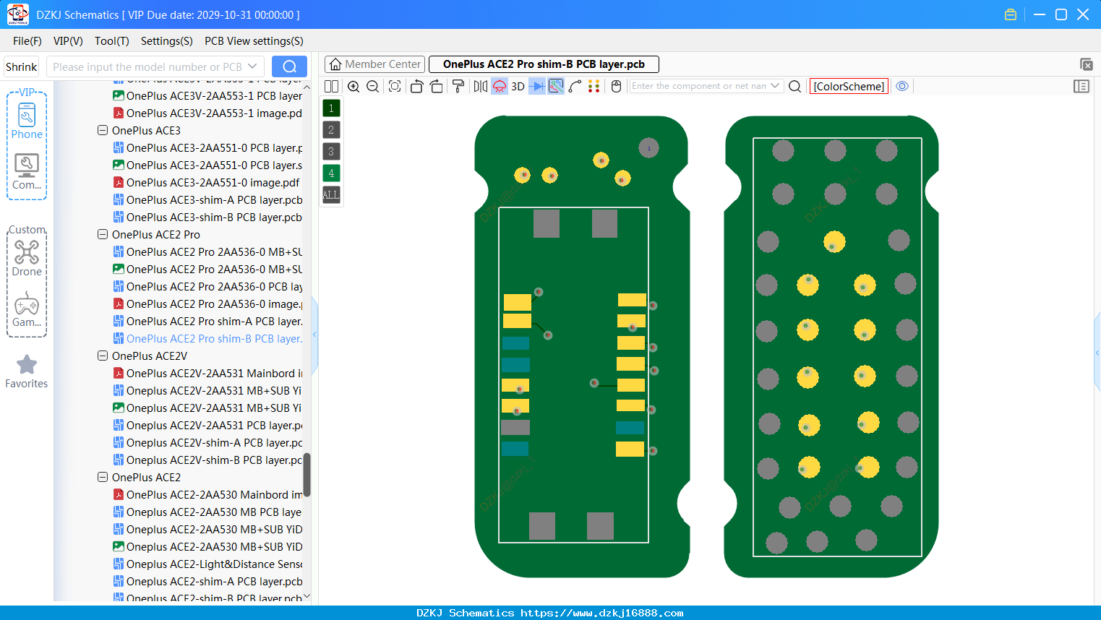Show PCB layer 4
The height and width of the screenshot is (620, 1101).
coord(331,173)
